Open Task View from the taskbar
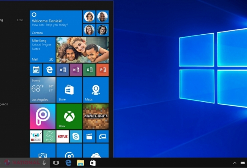 click(56, 163)
